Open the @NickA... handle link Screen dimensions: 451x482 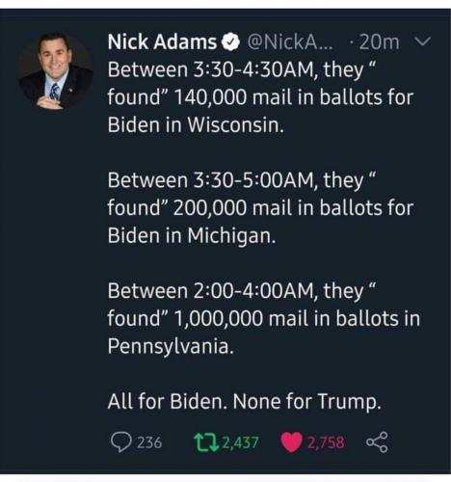[x=290, y=42]
